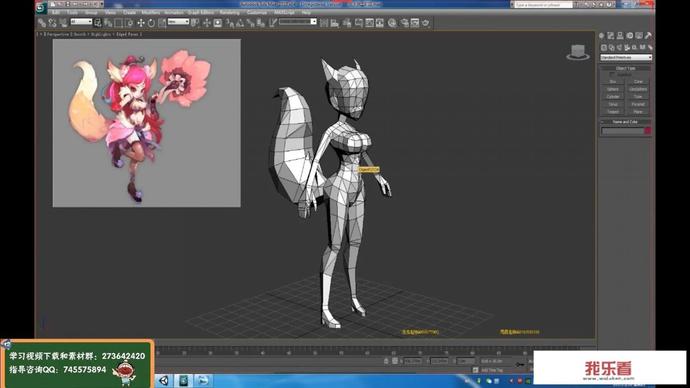
Task: Click the object name input field
Action: (x=623, y=131)
